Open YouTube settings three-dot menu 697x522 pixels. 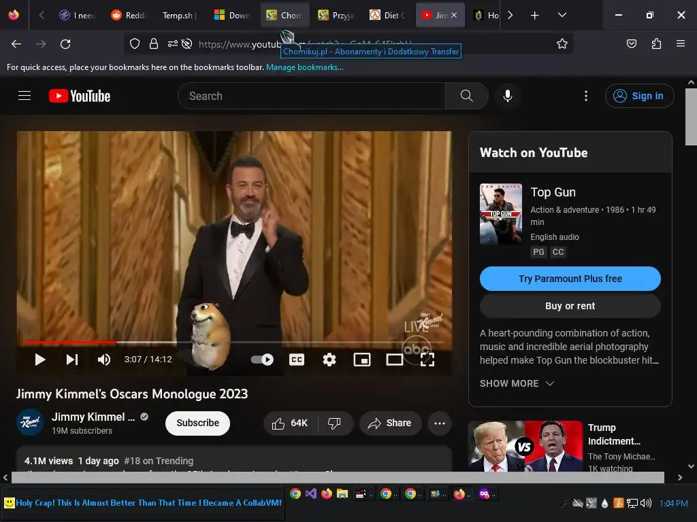point(586,96)
